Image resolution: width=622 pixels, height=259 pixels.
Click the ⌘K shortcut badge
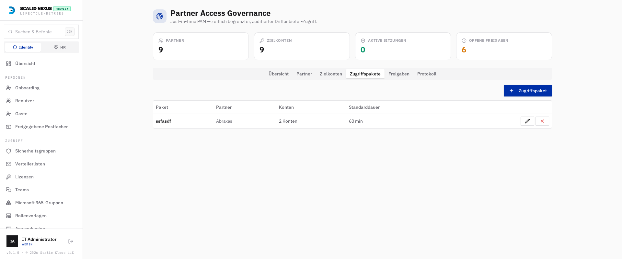(x=70, y=32)
